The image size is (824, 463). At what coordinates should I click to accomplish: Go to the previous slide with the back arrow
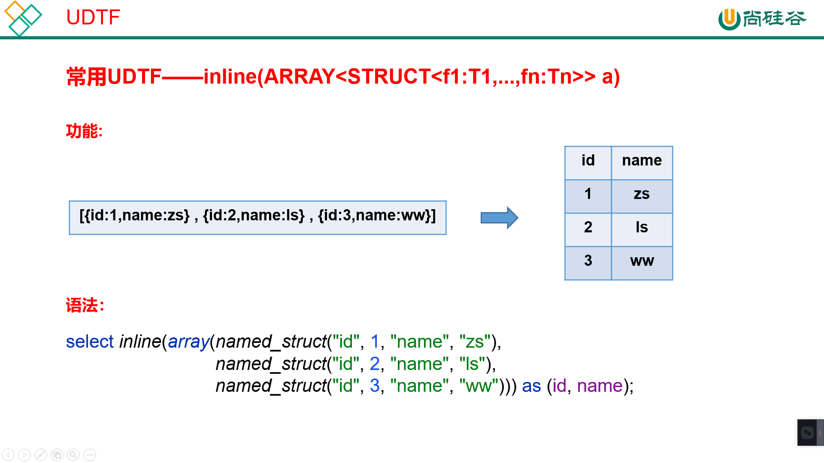[x=8, y=455]
